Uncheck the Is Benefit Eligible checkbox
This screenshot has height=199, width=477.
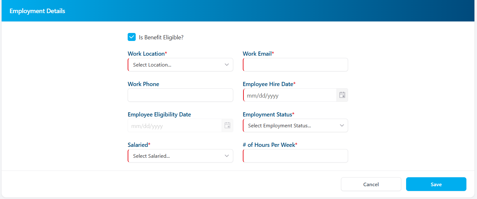(x=132, y=37)
